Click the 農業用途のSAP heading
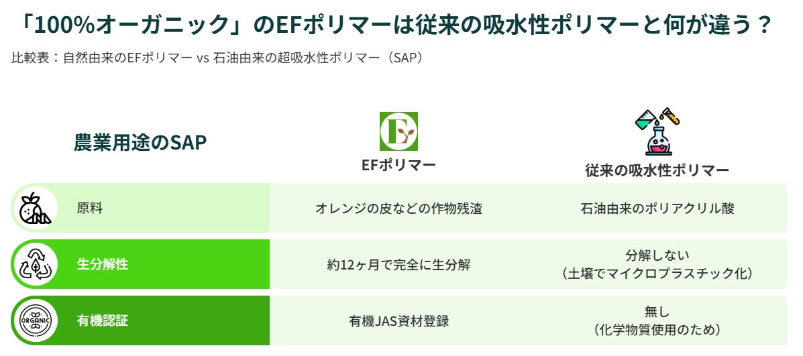Image resolution: width=803 pixels, height=356 pixels. [x=140, y=143]
